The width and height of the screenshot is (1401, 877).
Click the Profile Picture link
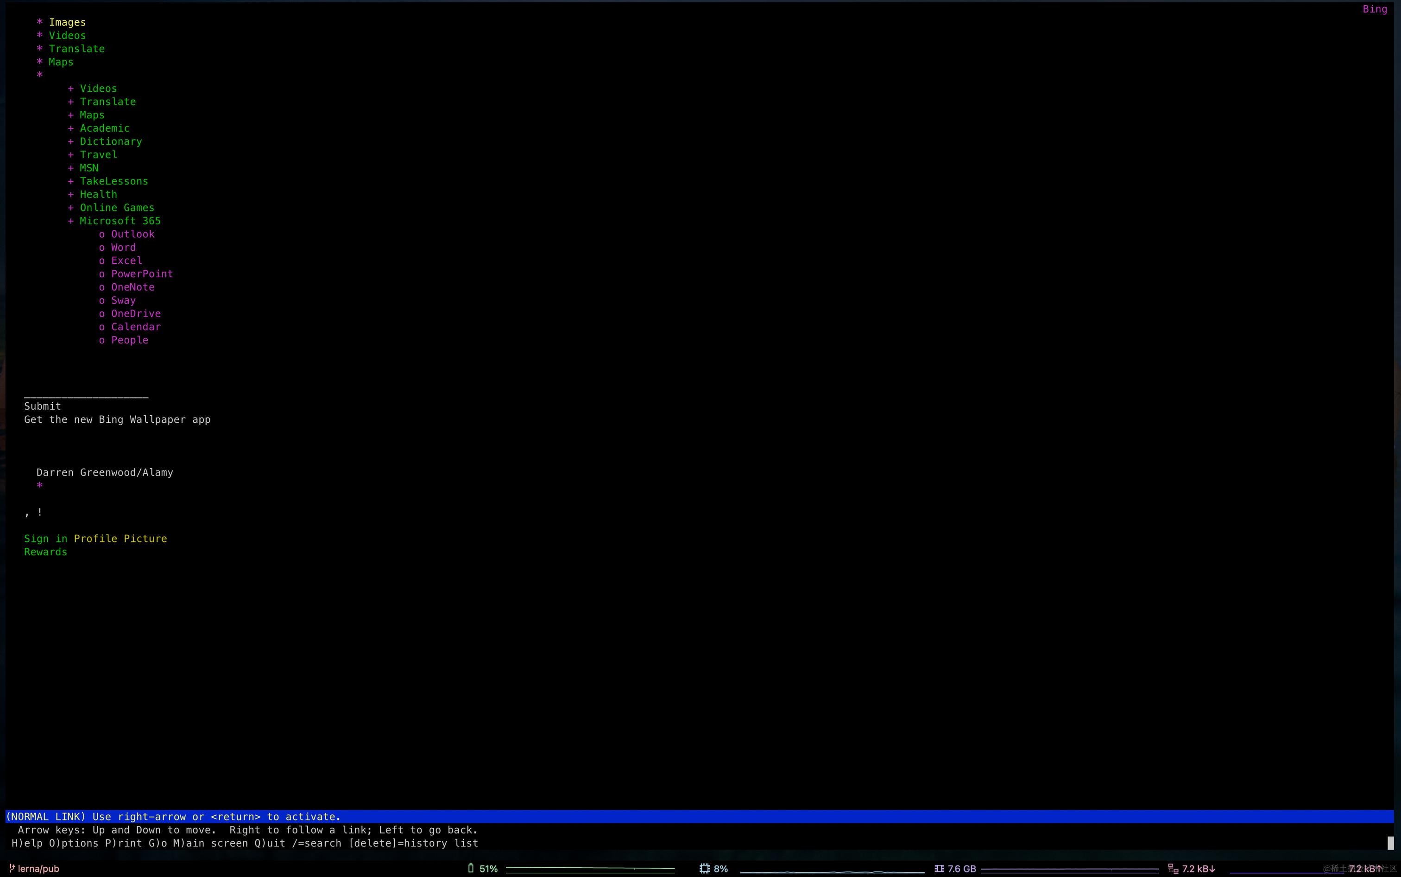pyautogui.click(x=120, y=539)
